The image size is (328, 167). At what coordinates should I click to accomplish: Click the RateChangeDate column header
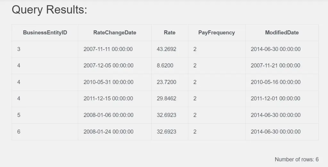click(115, 33)
